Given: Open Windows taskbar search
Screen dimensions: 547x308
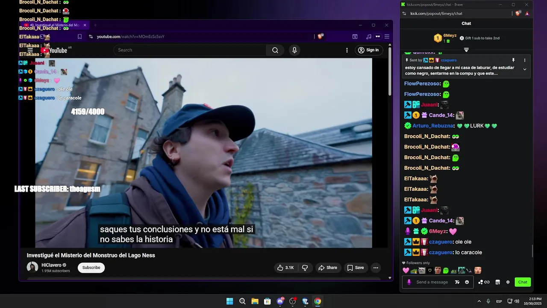Looking at the screenshot, I should pos(242,301).
